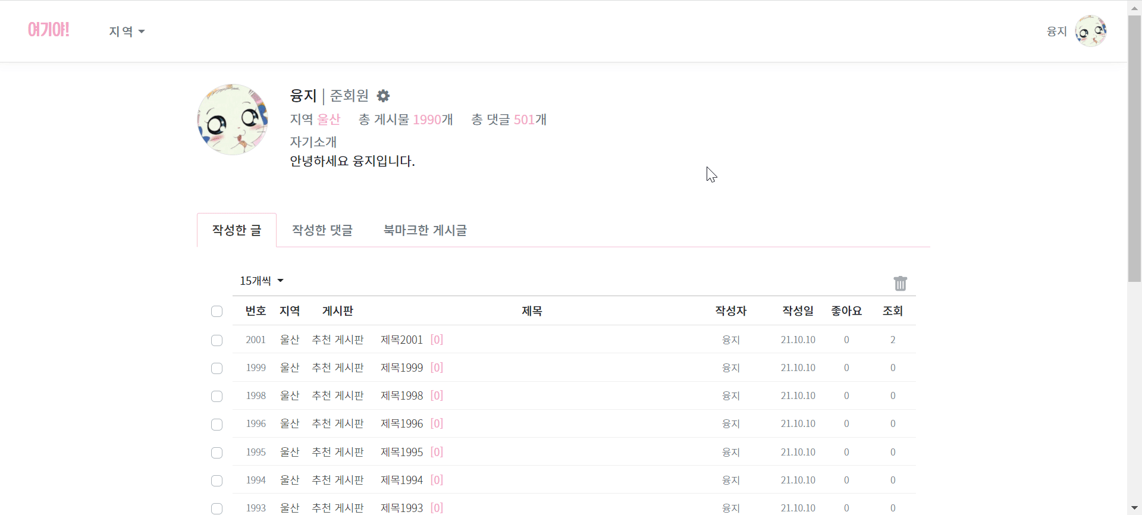The width and height of the screenshot is (1142, 515).
Task: Check the box for post 1995
Action: point(217,453)
